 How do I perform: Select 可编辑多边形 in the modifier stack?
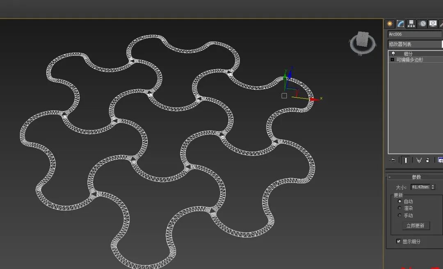(x=410, y=59)
